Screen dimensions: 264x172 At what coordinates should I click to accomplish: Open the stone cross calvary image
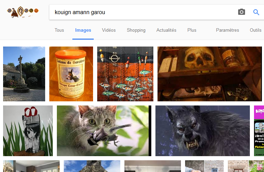click(x=24, y=74)
